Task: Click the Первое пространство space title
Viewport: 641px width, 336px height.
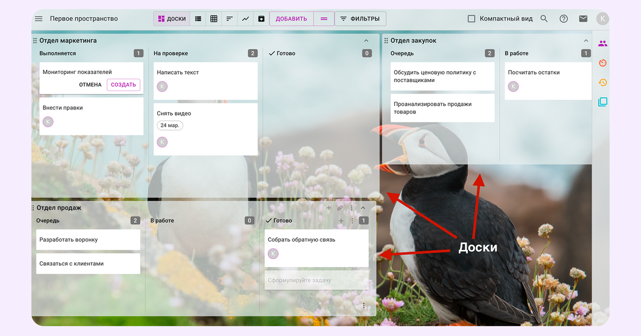Action: 84,19
